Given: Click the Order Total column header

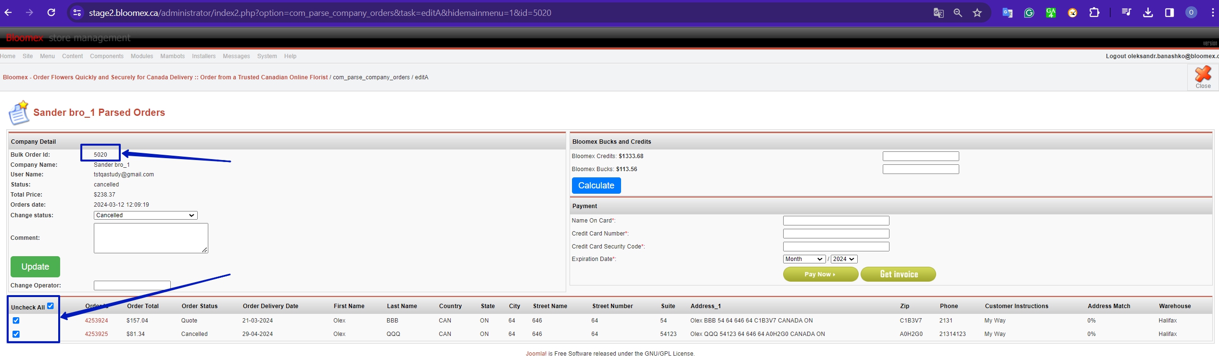Looking at the screenshot, I should tap(143, 306).
